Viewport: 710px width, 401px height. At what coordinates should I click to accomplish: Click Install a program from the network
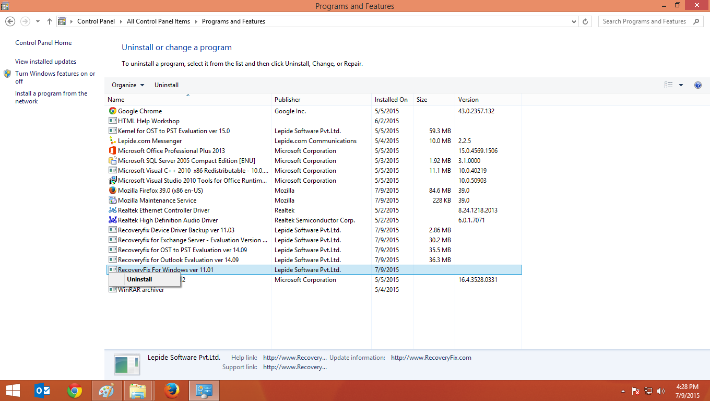pos(51,97)
